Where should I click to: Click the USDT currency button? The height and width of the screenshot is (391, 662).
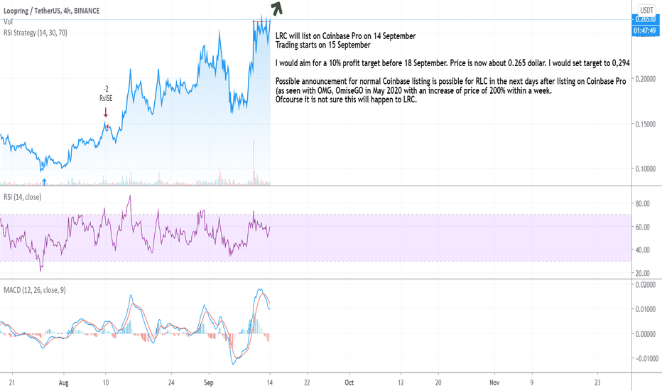646,10
